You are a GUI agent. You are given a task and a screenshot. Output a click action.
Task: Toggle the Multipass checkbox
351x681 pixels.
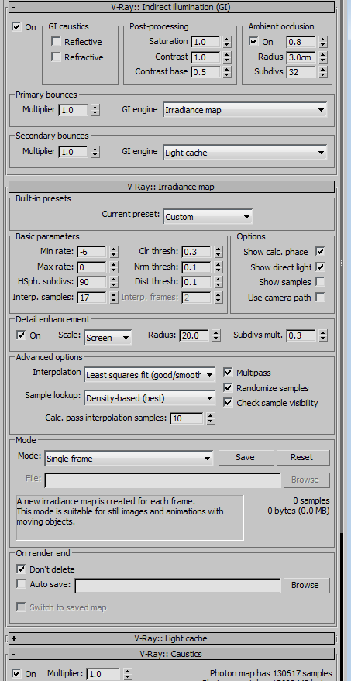[x=228, y=372]
